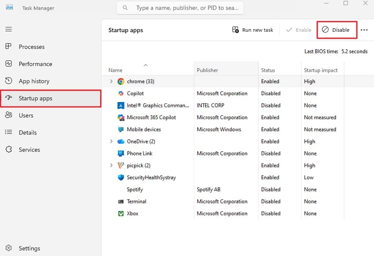Click the Services puzzle icon
The image size is (374, 256).
coord(9,149)
